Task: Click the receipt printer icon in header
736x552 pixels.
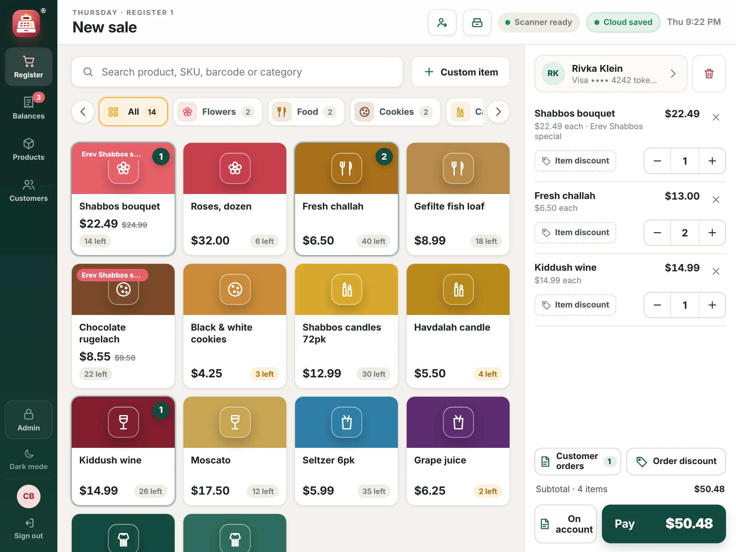Action: [x=477, y=23]
